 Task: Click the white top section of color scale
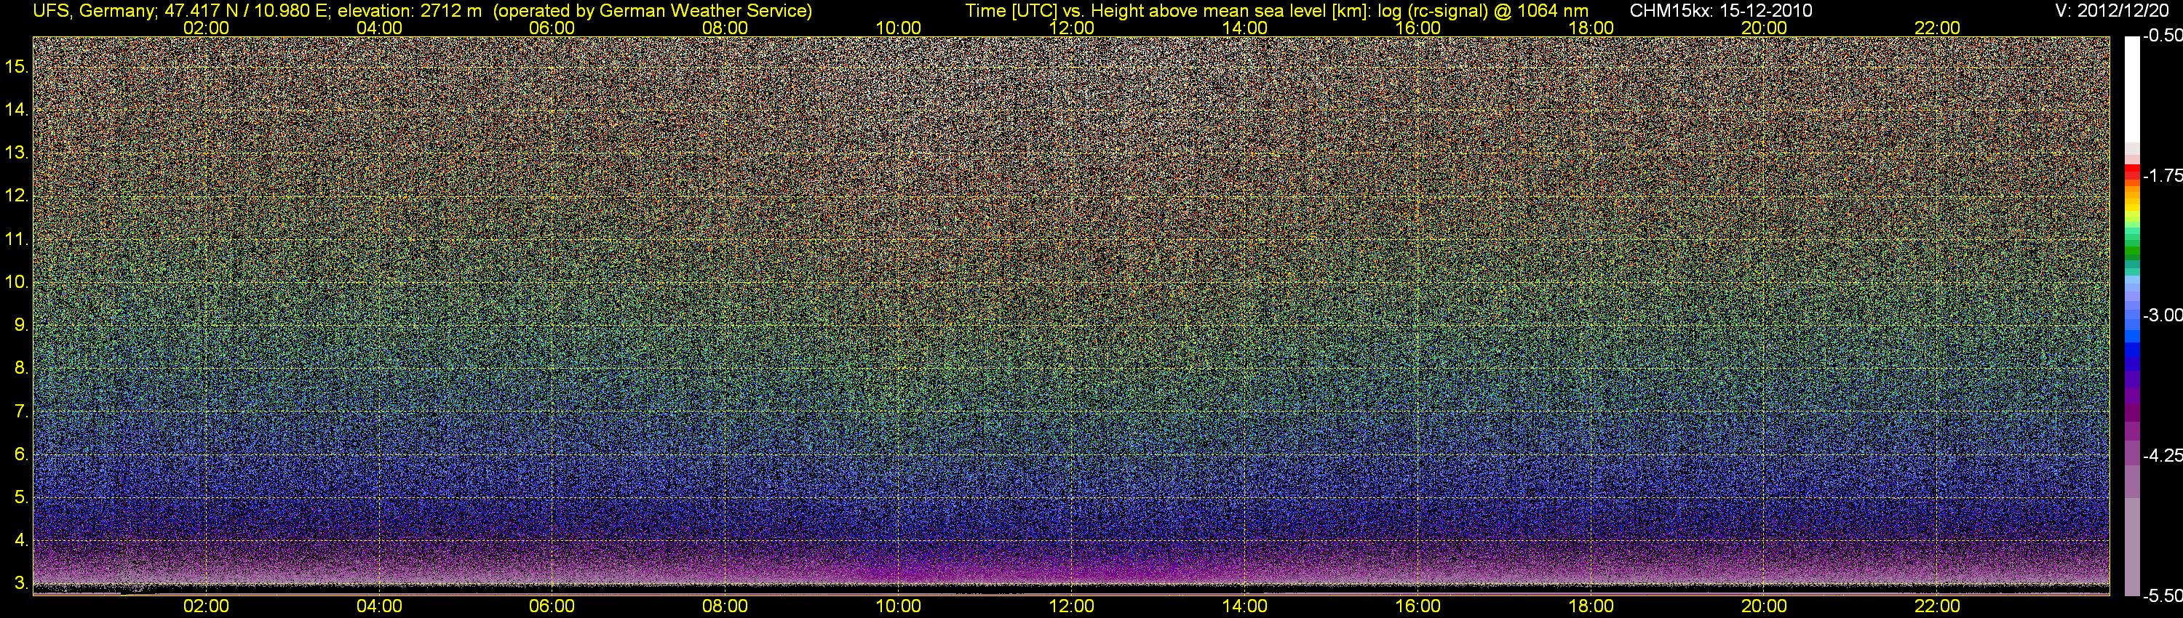coord(2132,89)
